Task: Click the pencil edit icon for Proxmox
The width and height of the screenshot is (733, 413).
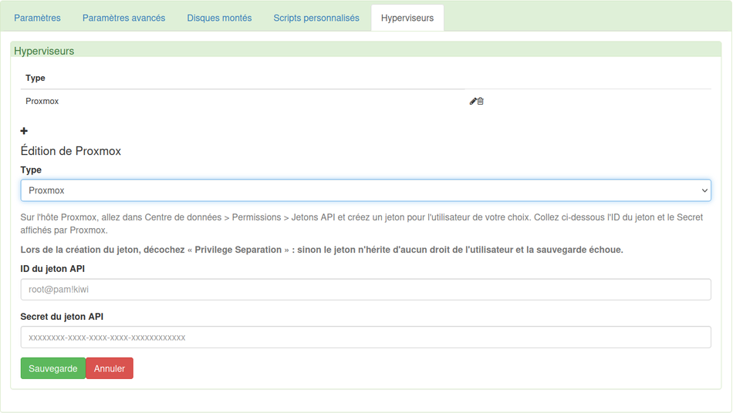Action: 473,101
